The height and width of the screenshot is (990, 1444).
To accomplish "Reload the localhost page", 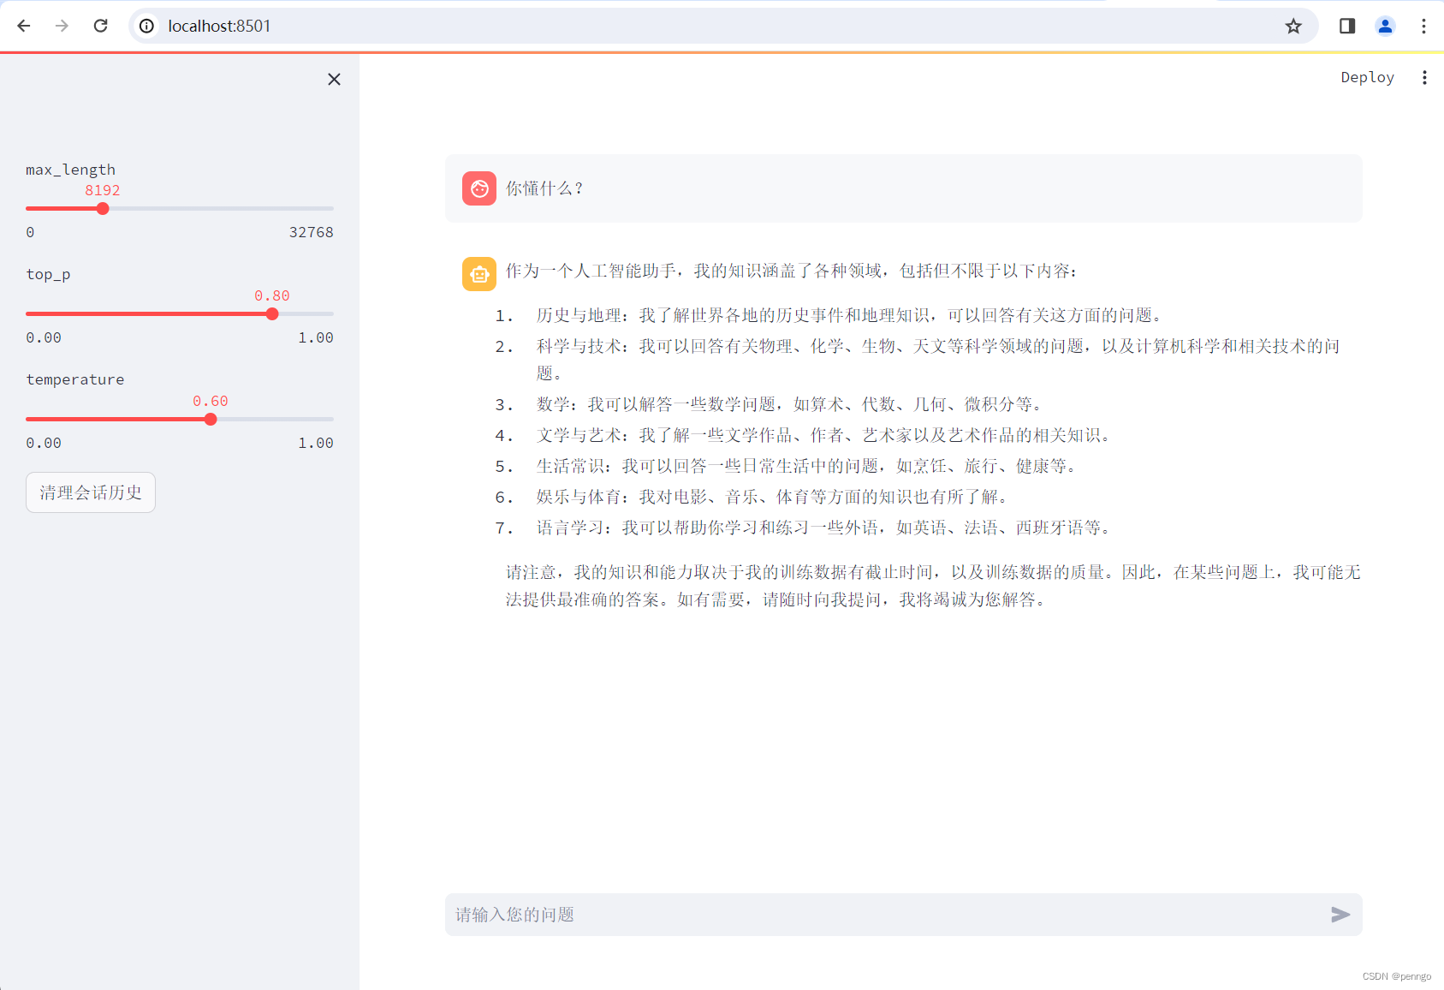I will 100,26.
